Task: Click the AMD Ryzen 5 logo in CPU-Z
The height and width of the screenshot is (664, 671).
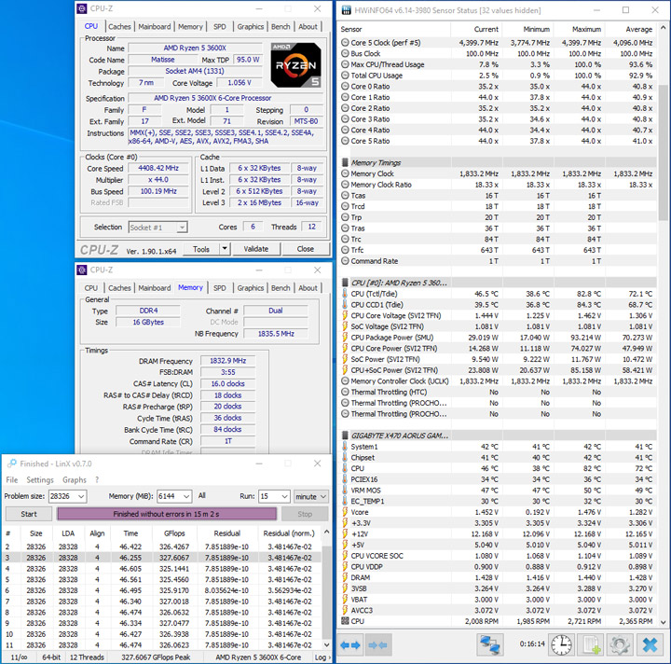Action: point(295,65)
